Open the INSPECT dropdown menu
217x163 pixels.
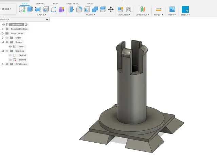click(158, 15)
